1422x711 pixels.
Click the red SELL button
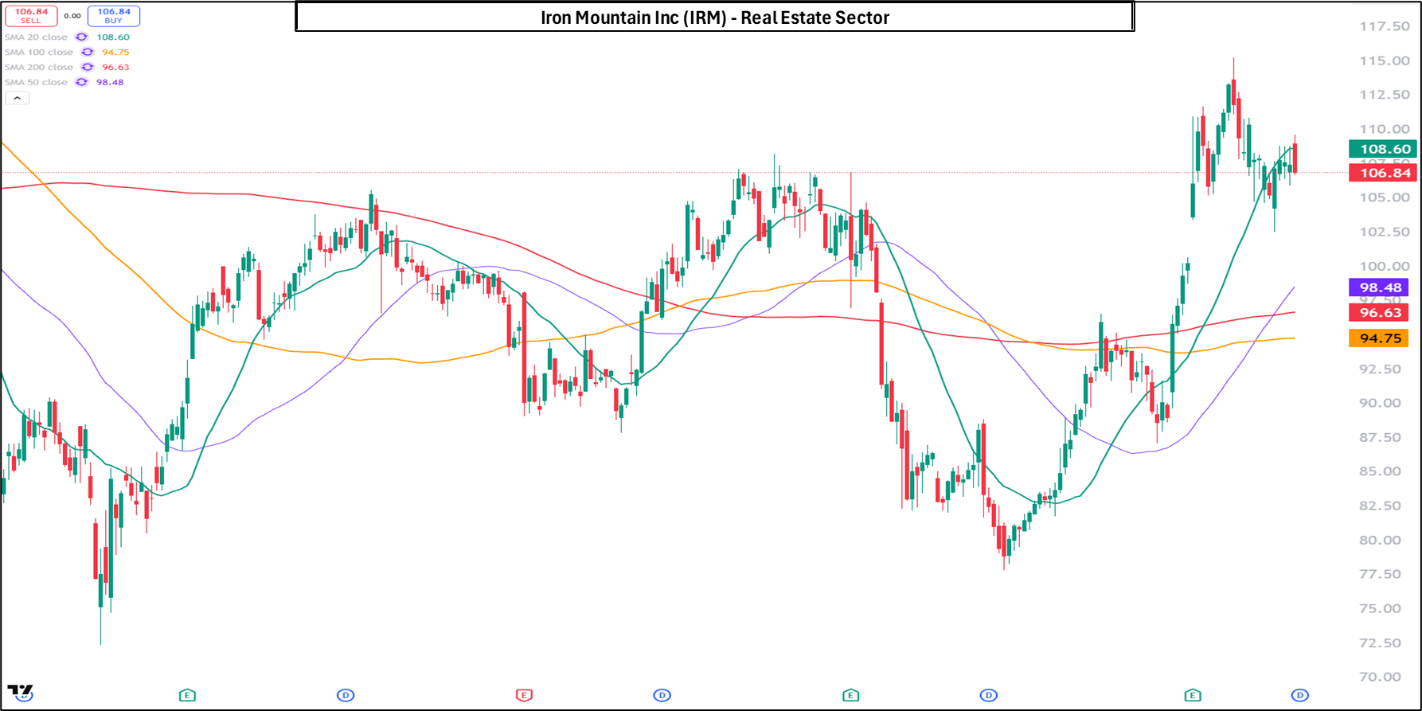(x=31, y=16)
